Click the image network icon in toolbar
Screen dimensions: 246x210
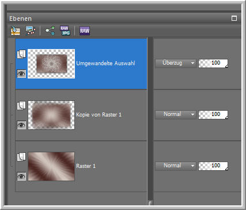31,31
